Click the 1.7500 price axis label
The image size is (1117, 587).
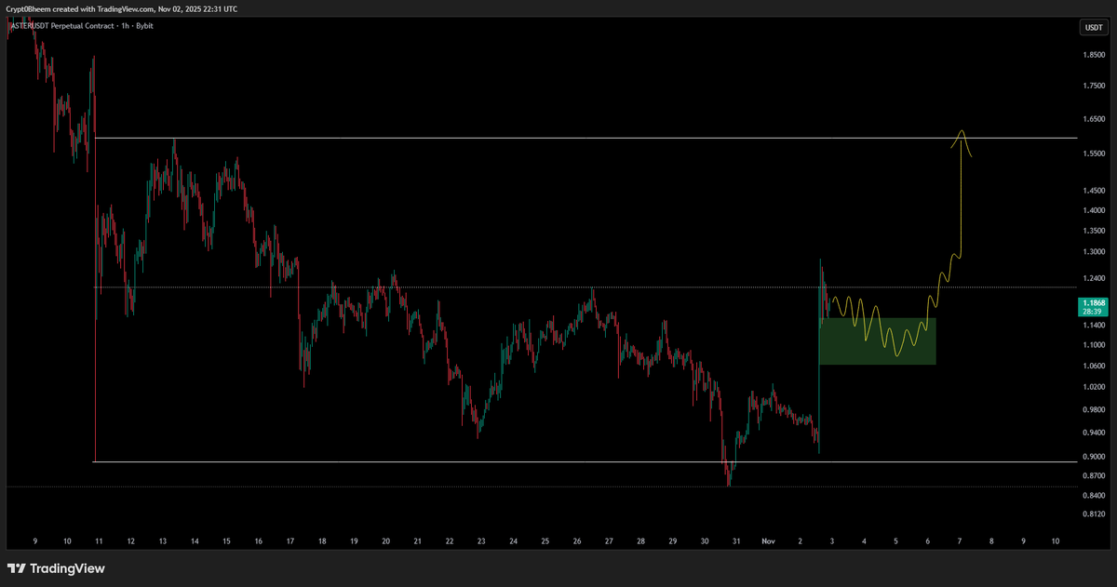[x=1094, y=86]
